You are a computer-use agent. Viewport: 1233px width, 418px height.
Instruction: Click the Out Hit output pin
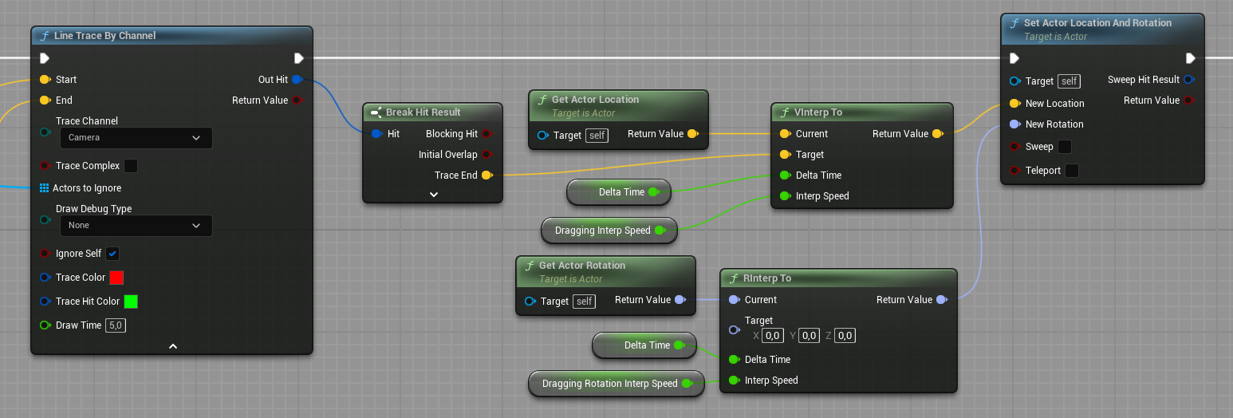pos(297,80)
